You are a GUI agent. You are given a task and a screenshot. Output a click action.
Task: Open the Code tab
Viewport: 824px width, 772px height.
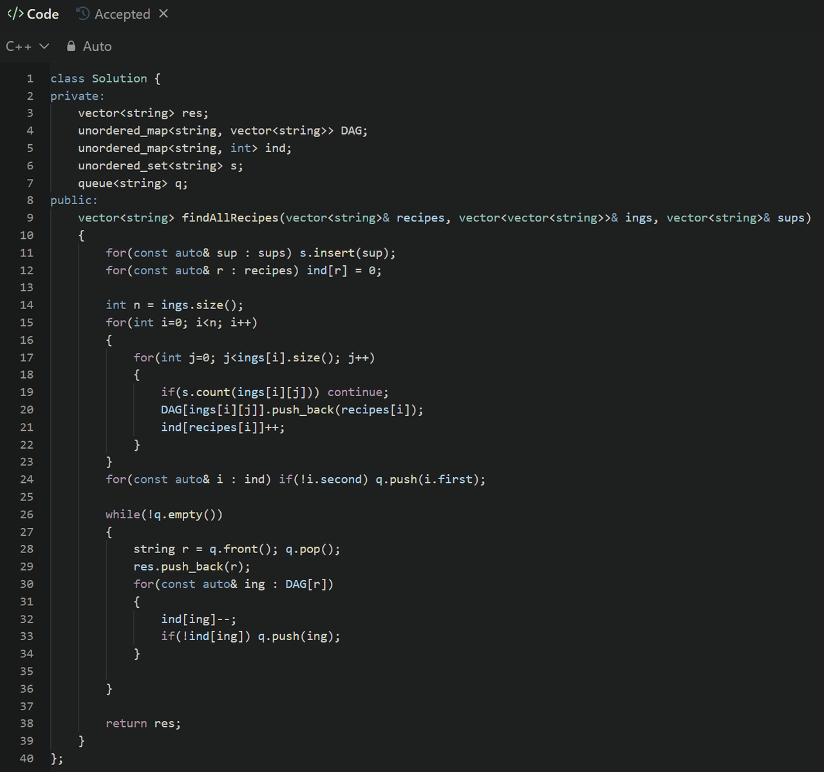click(x=33, y=14)
